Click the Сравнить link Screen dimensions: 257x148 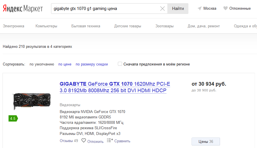click(122, 141)
